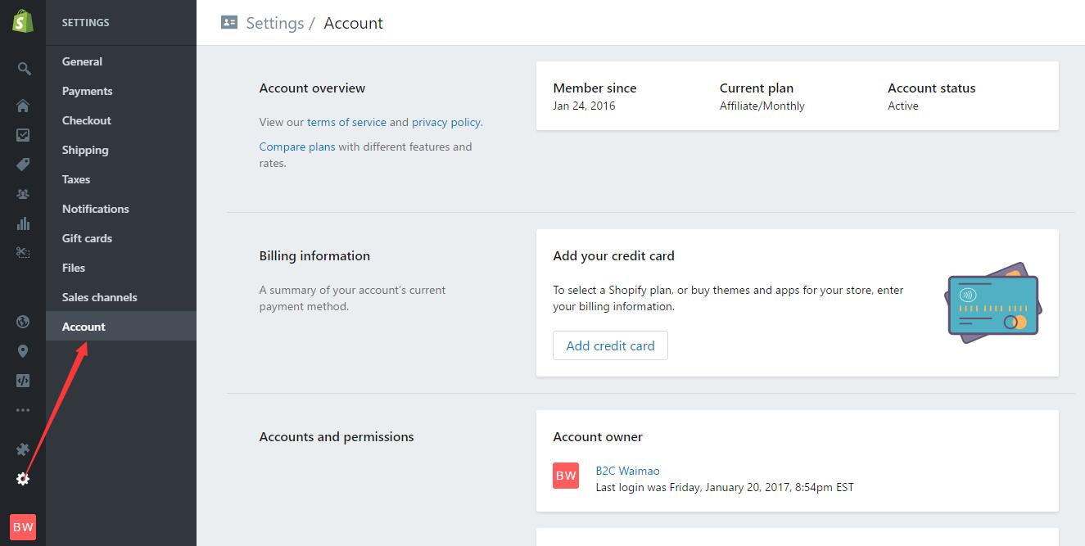The height and width of the screenshot is (546, 1085).
Task: Open Discounts via scissors coupon icon
Action: (23, 253)
